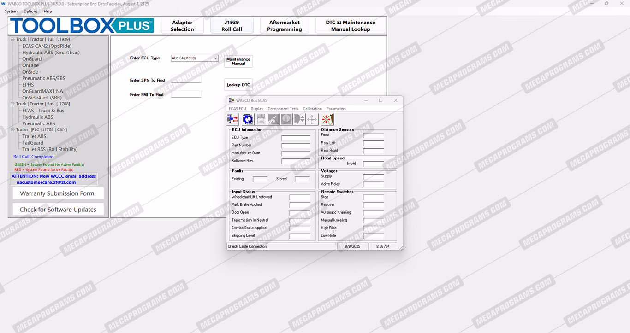Select Trailer RSS (Roll Stability) in tree
This screenshot has height=333, width=630.
[x=50, y=149]
